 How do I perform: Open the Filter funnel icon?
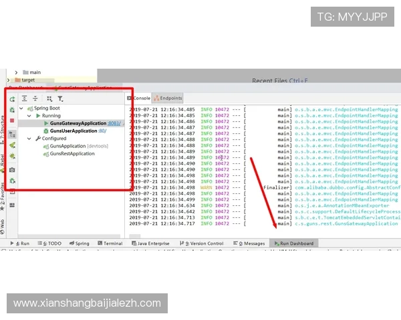(60, 98)
